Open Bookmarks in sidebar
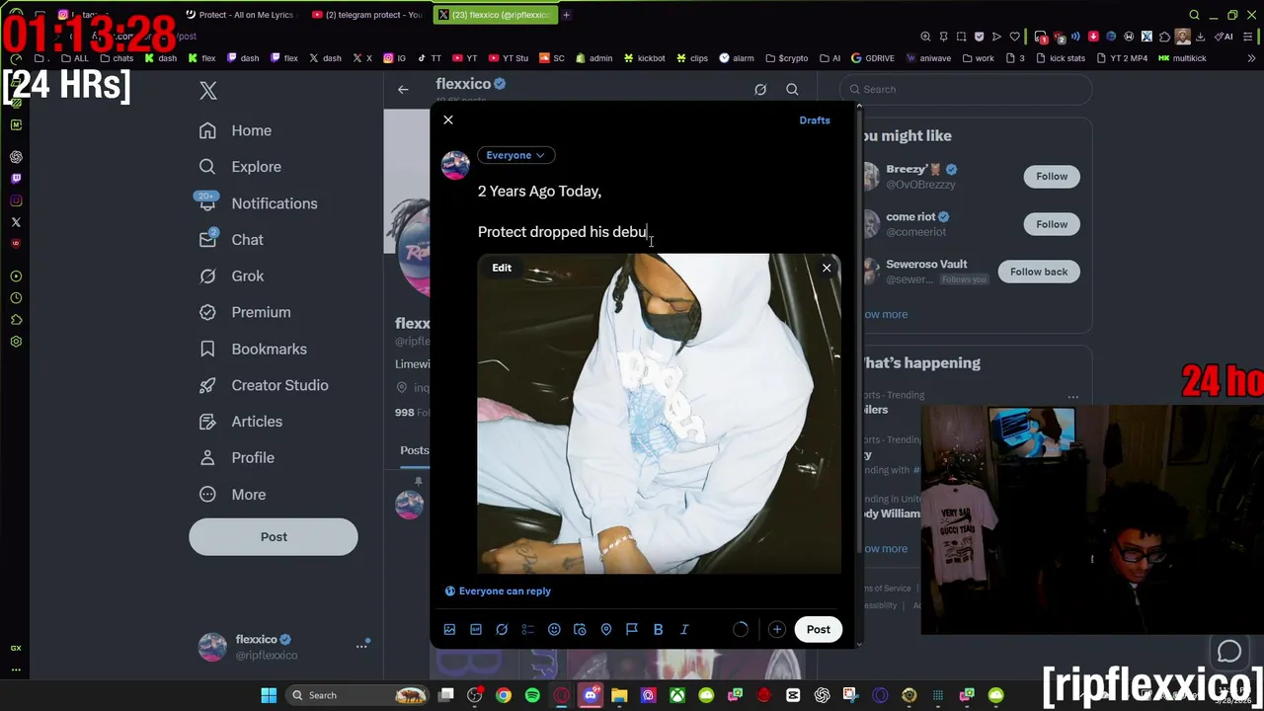 253,349
